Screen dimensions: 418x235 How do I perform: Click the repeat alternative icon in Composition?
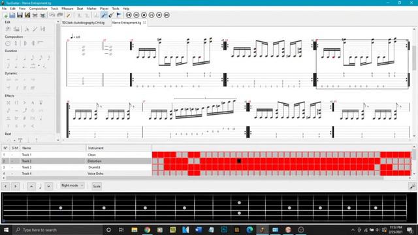(40, 43)
